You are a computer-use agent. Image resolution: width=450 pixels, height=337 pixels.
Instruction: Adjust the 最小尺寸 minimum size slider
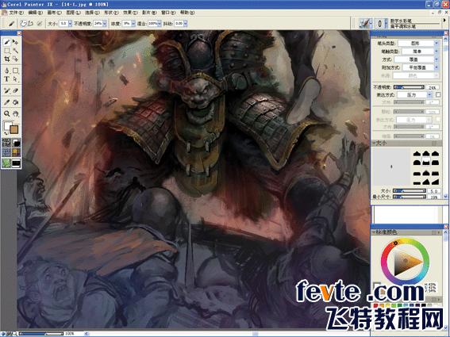(409, 197)
